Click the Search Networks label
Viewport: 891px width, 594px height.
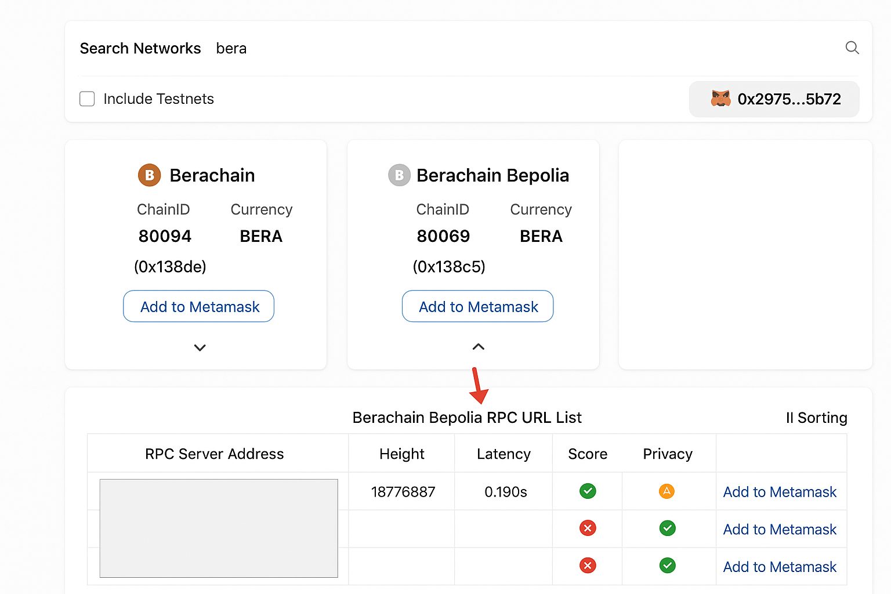(x=140, y=48)
